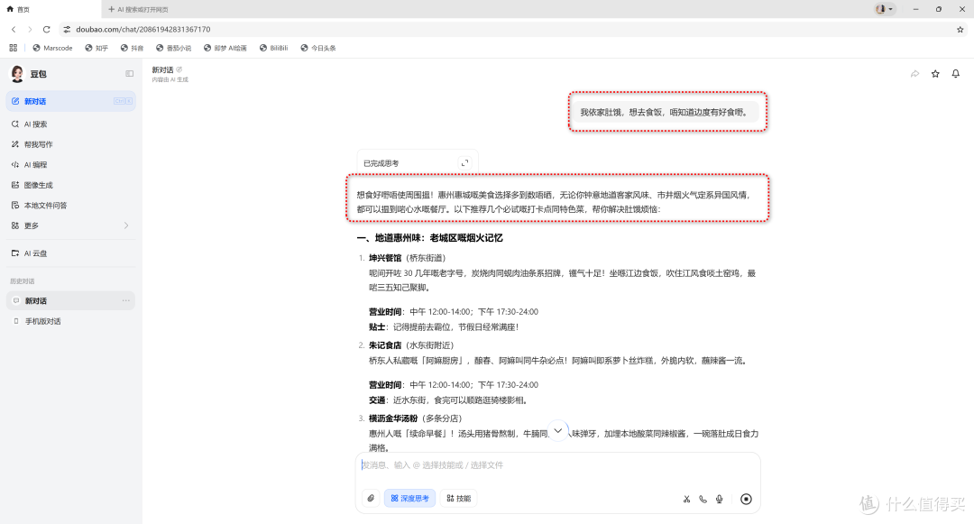This screenshot has height=524, width=974.
Task: Select the 新对话 history conversation
Action: tap(71, 300)
